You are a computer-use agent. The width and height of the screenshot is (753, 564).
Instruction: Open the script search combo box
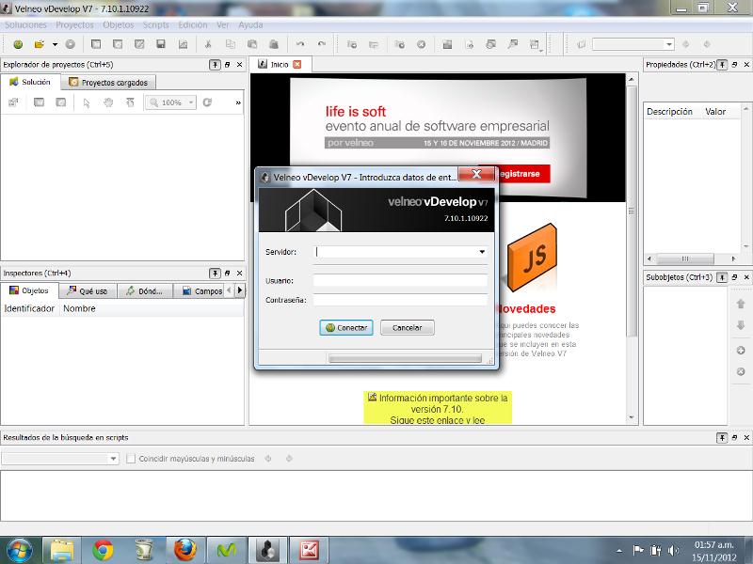(x=60, y=459)
